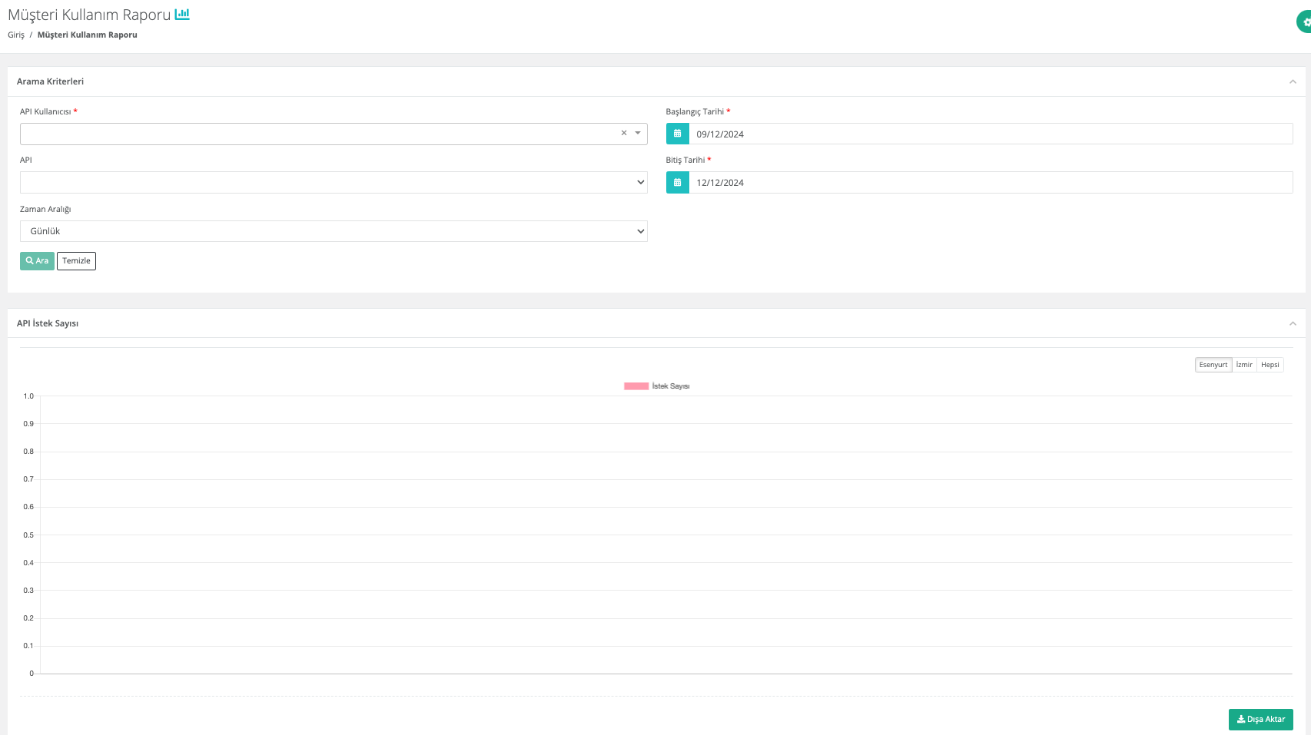Viewport: 1311px width, 735px height.
Task: Click the Müşteri Kullanım Raporu breadcrumb text
Action: (x=88, y=35)
